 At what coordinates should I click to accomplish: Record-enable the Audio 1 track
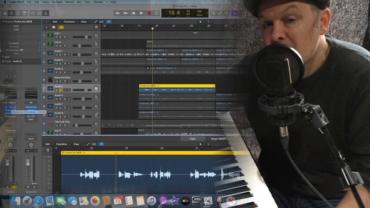coord(65,55)
